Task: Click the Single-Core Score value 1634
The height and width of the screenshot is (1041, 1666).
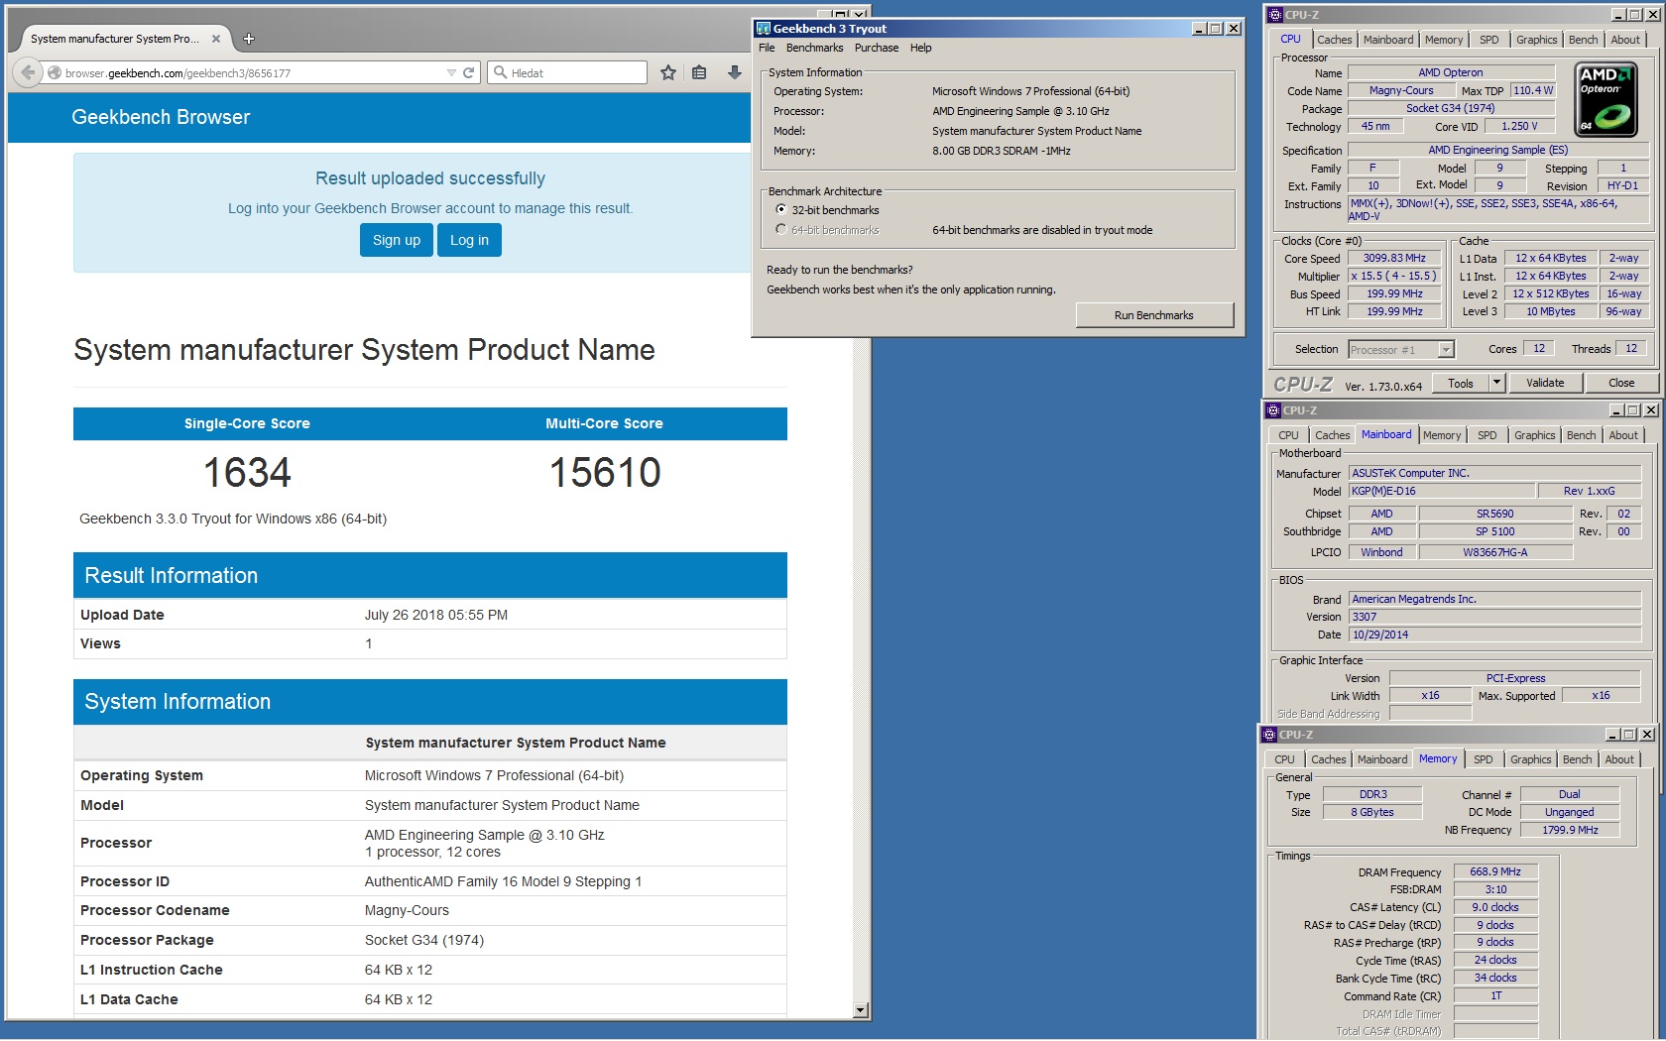Action: [x=247, y=473]
